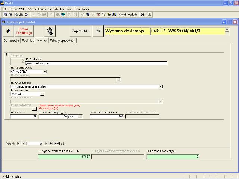
Task: Print the declaration with the printer button
Action: [x=98, y=31]
